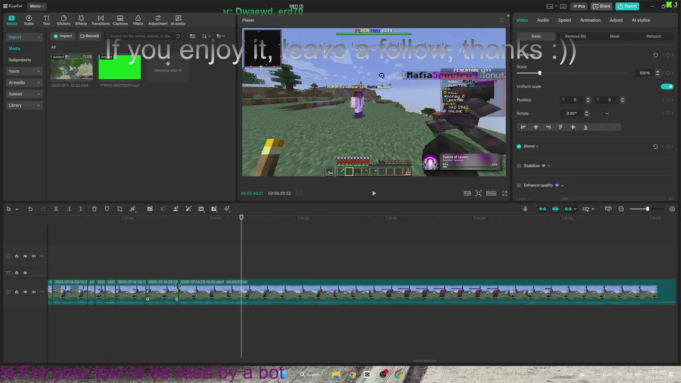Select the Remove BG sub-tab
The height and width of the screenshot is (383, 681).
click(x=575, y=36)
